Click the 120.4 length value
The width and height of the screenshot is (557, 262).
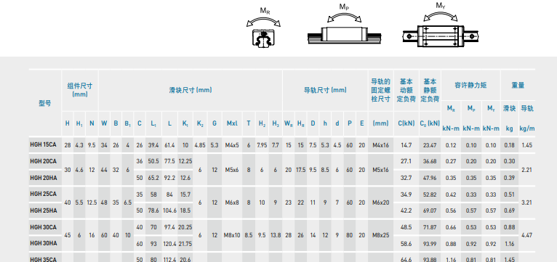click(170, 243)
